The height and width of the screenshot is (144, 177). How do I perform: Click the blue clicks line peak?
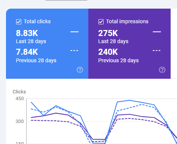pos(129,100)
